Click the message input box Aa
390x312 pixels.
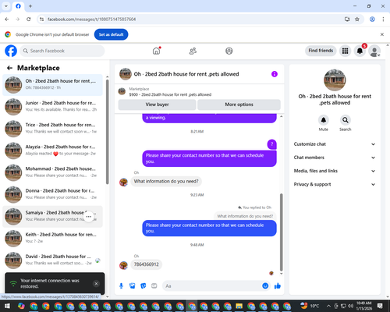point(212,286)
